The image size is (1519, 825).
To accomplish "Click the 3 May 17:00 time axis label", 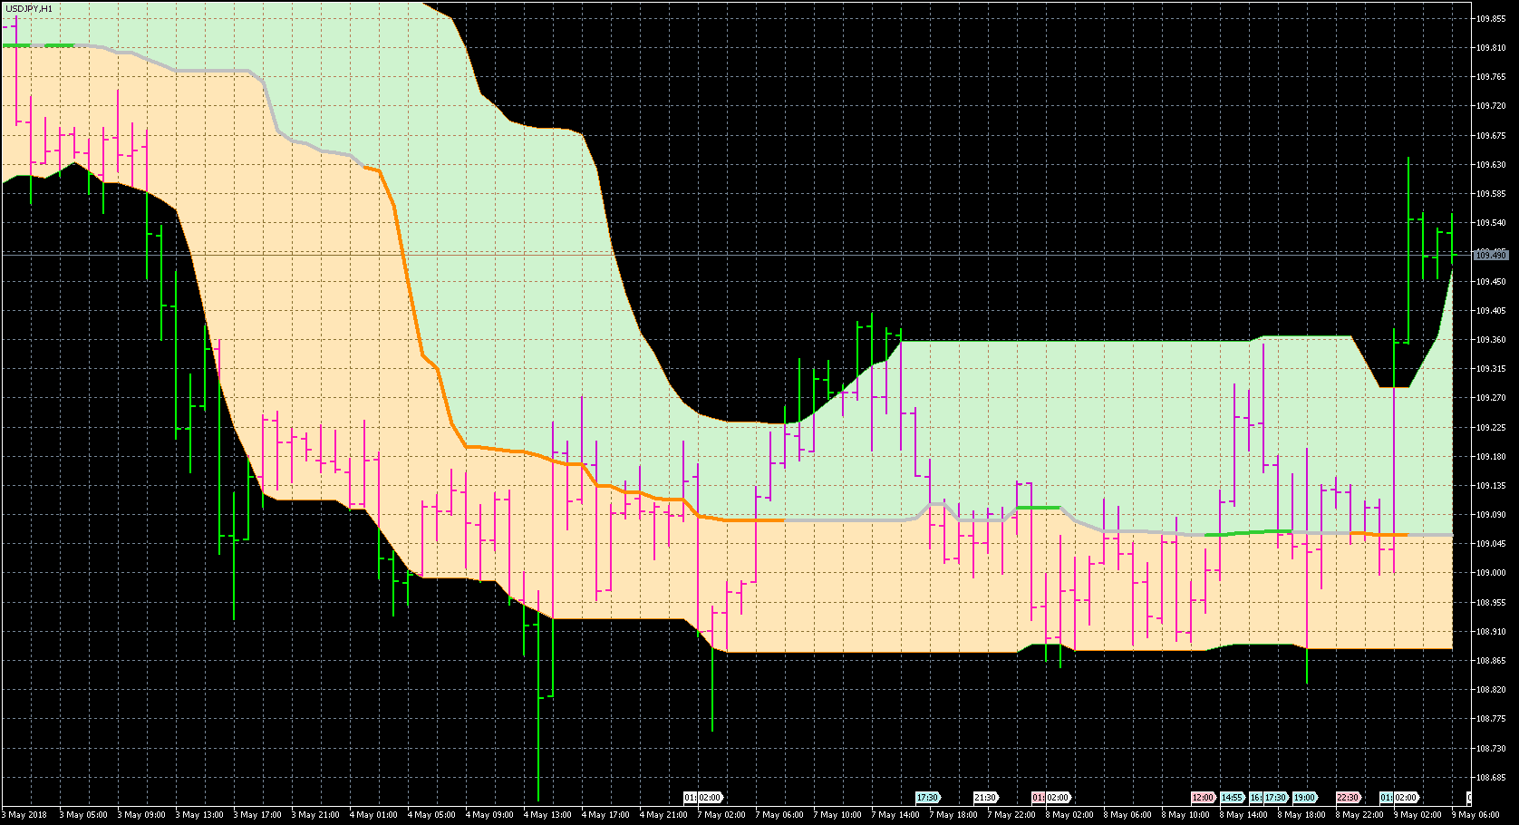I will (257, 815).
